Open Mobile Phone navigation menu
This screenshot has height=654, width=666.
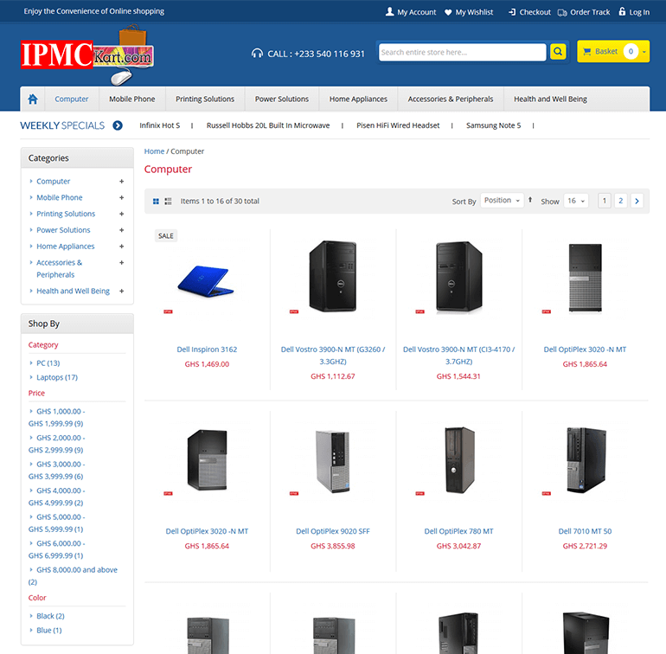coord(132,99)
